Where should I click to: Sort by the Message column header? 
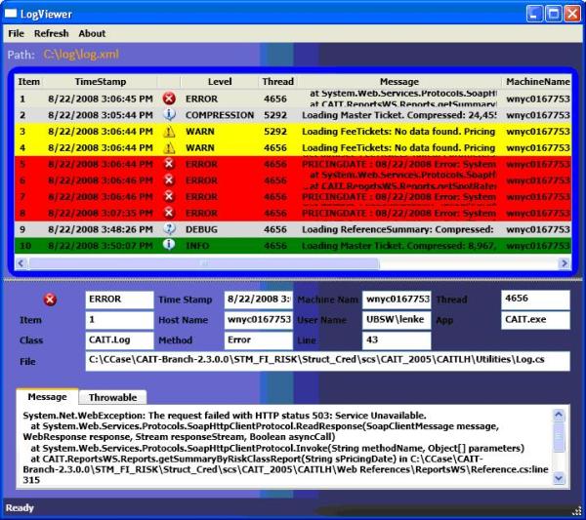pyautogui.click(x=399, y=82)
